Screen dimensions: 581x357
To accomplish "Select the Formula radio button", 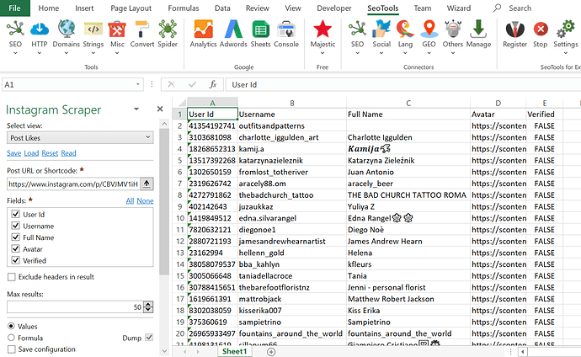I will coord(11,338).
